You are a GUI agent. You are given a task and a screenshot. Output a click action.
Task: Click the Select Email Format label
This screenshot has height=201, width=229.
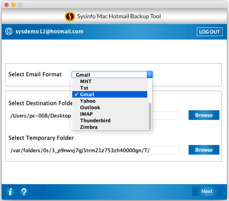(35, 74)
